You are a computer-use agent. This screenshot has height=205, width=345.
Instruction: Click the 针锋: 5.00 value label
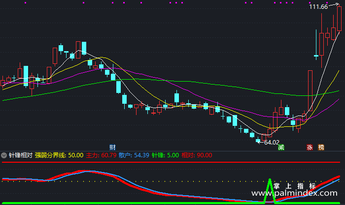click(x=165, y=155)
